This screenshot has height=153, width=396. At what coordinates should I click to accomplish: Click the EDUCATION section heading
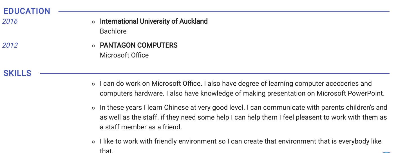point(27,11)
